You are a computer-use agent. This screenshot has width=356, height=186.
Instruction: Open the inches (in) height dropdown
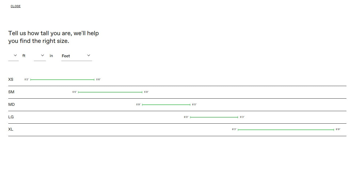40,56
